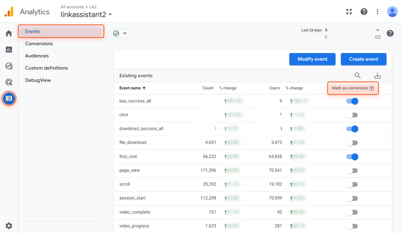Open the Google apps grid icon

click(x=349, y=12)
